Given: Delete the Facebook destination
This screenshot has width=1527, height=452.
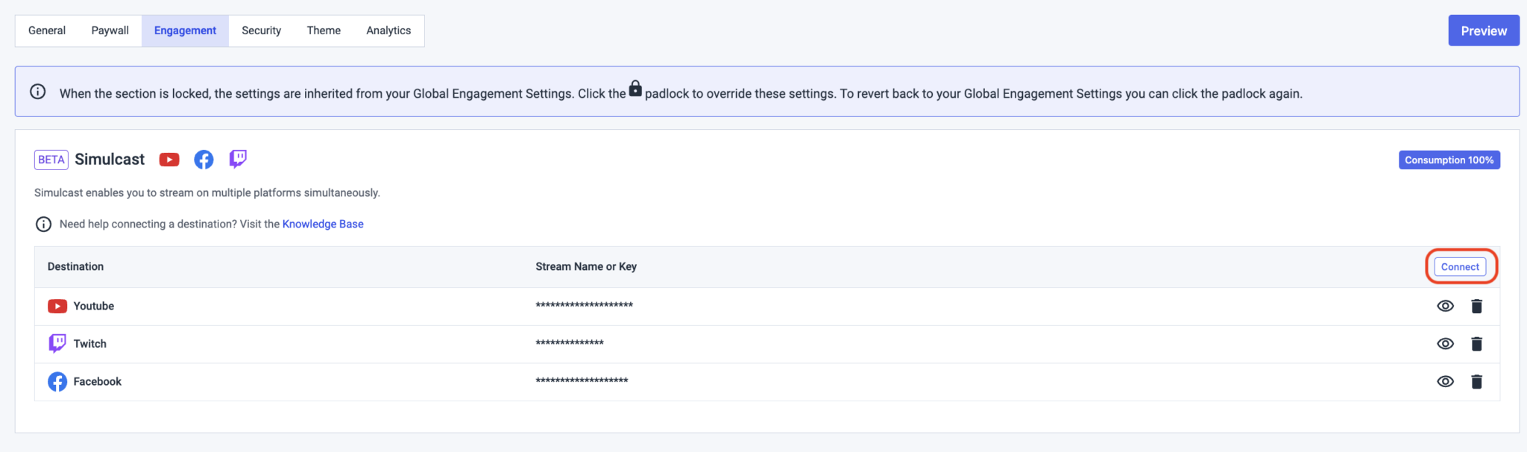Looking at the screenshot, I should pyautogui.click(x=1477, y=381).
